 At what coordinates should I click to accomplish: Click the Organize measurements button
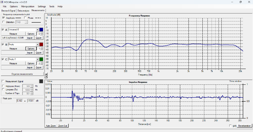coord(22,74)
